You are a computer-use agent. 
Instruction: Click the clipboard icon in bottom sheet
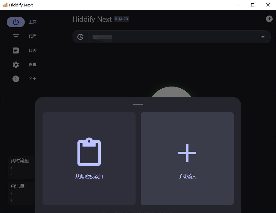click(x=89, y=152)
